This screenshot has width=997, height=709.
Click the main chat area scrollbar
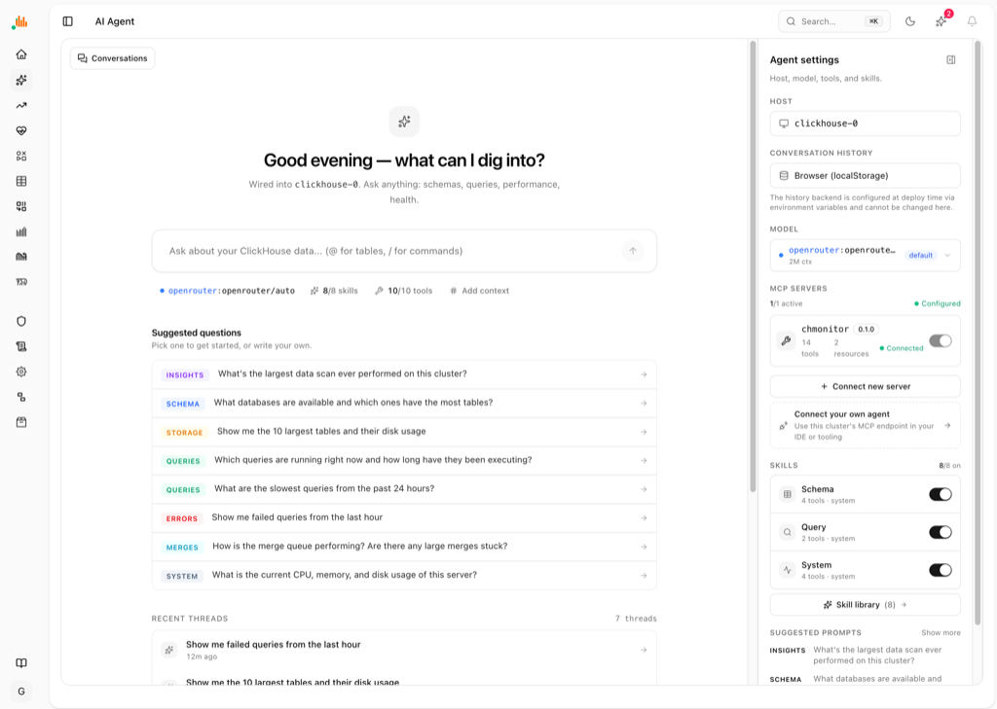tap(753, 266)
